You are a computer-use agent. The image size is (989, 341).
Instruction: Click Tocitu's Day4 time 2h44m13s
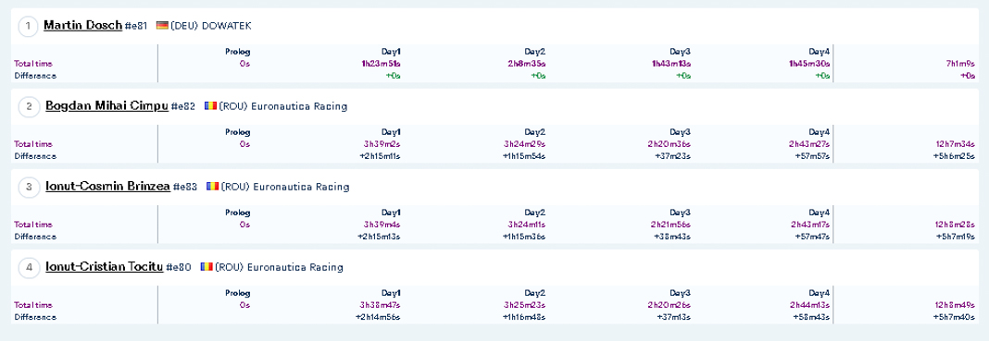click(x=808, y=305)
